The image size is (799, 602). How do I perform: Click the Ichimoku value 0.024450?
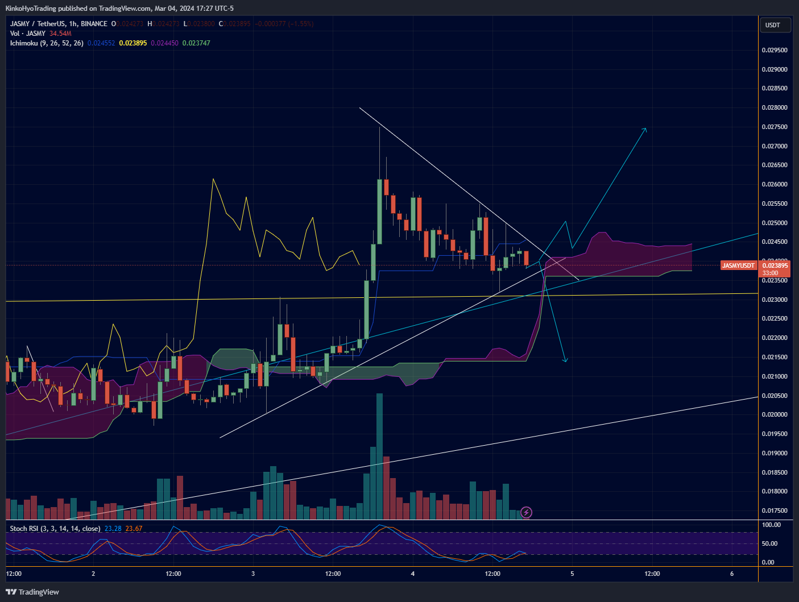click(164, 43)
